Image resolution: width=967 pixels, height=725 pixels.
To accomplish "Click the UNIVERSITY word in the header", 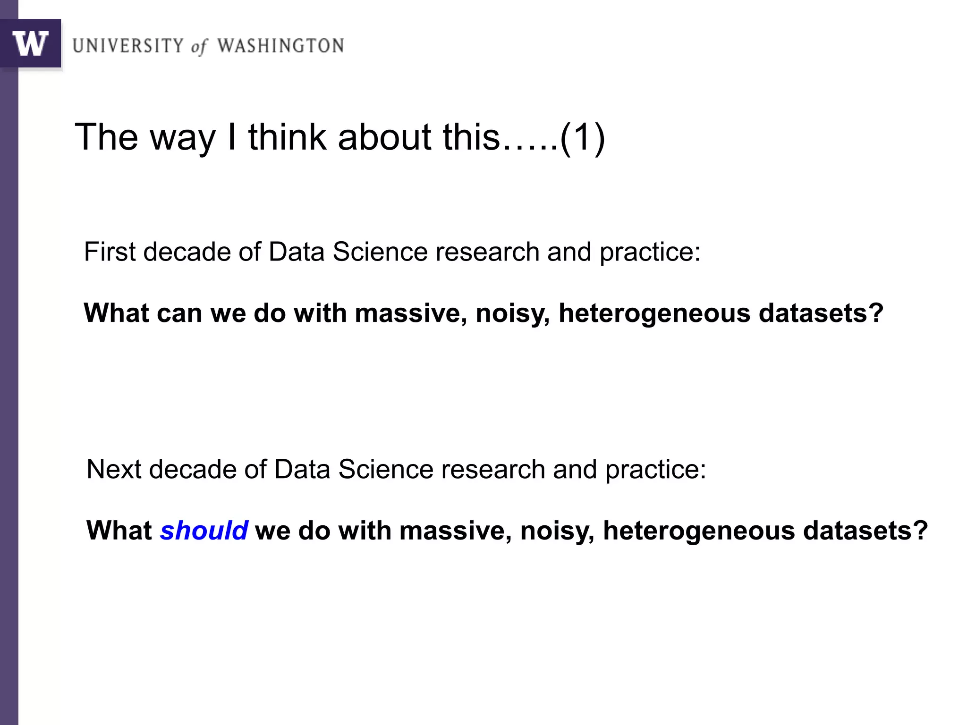I will tap(128, 46).
